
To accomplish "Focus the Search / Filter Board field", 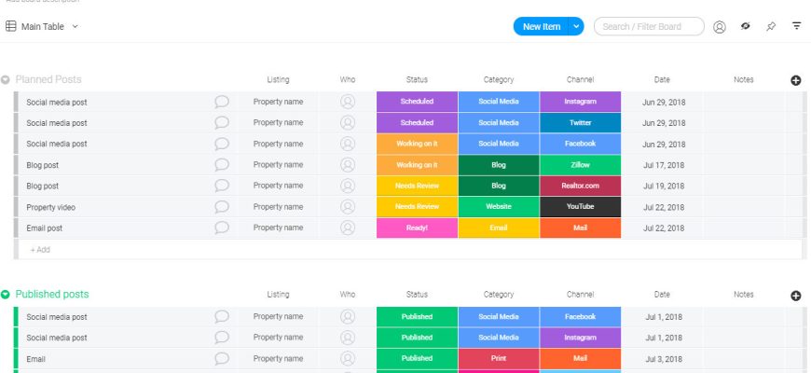I will (649, 26).
